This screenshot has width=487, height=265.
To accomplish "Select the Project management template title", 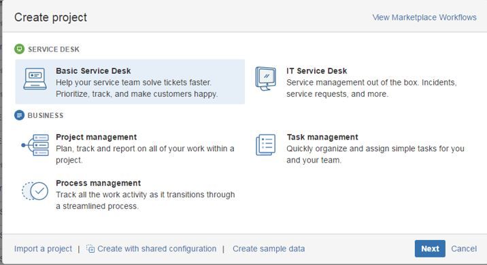I will pyautogui.click(x=97, y=137).
